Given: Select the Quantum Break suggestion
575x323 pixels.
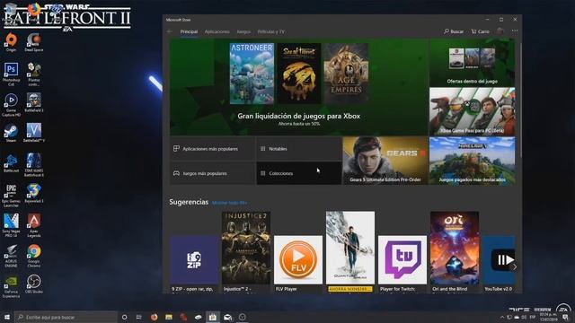Looking at the screenshot, I should (350, 252).
